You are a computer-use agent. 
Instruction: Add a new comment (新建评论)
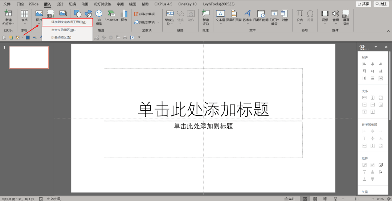(206, 17)
